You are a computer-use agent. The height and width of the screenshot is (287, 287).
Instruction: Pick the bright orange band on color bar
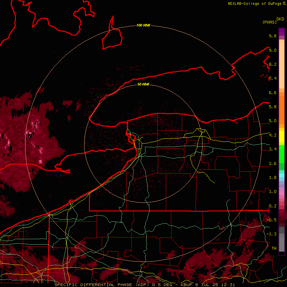[282, 110]
